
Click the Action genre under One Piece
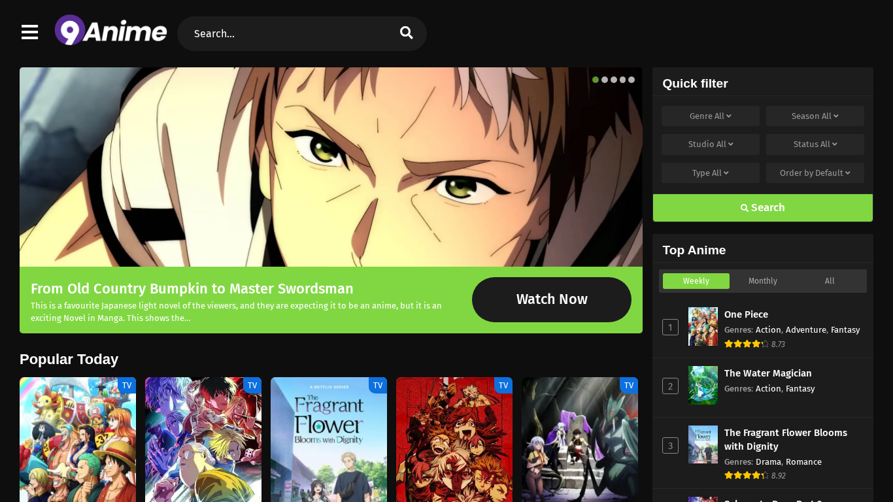(x=768, y=330)
